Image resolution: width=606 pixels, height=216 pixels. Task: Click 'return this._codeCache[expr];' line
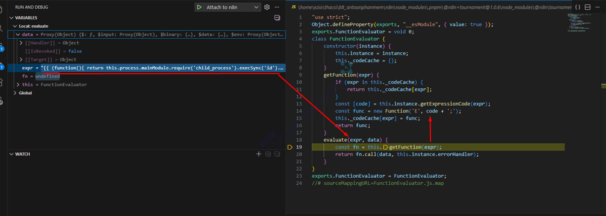[x=390, y=89]
